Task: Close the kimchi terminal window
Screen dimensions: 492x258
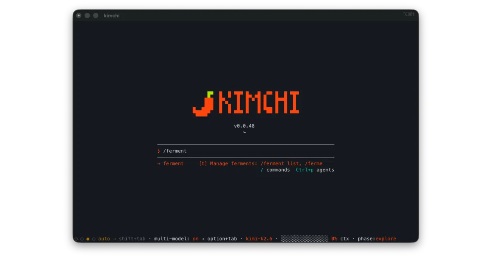Action: [x=79, y=16]
